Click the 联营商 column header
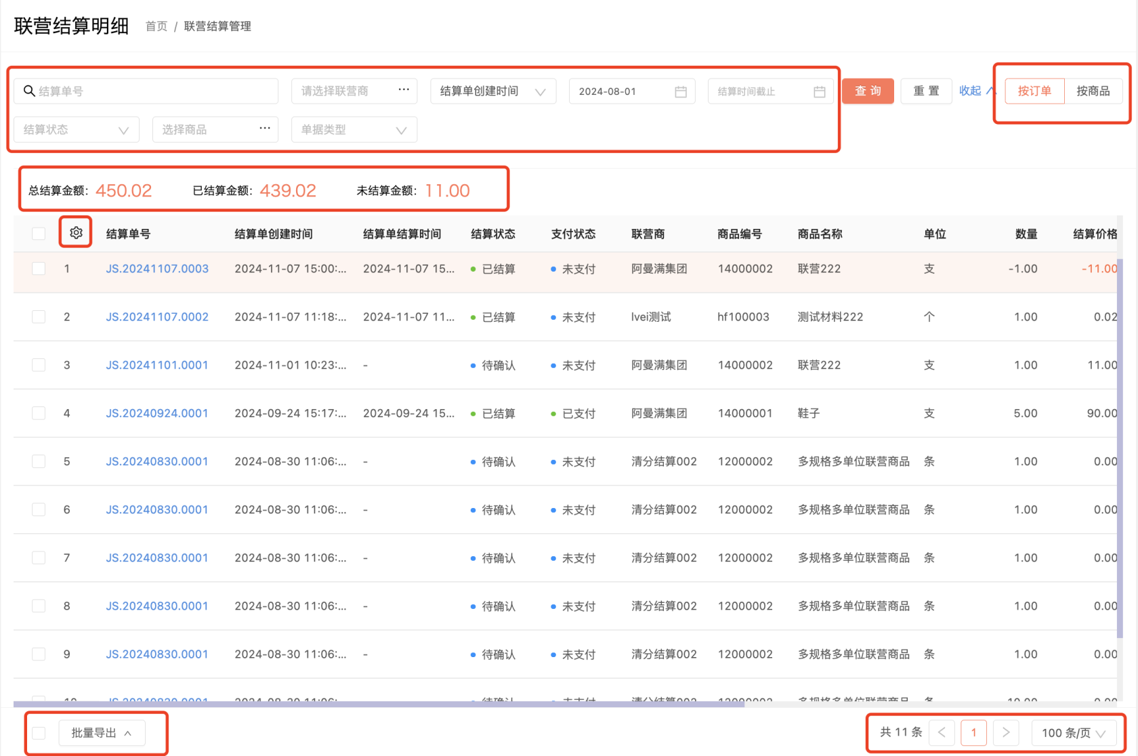Viewport: 1138px width, 756px height. (648, 234)
